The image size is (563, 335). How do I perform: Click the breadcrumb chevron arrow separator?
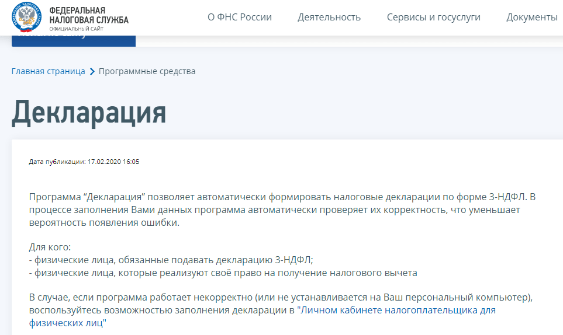[92, 72]
